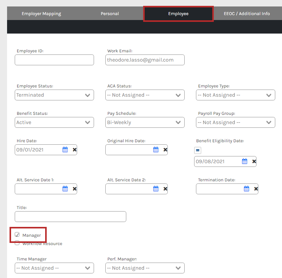
Task: Open the Hire Date calendar picker
Action: 65,150
